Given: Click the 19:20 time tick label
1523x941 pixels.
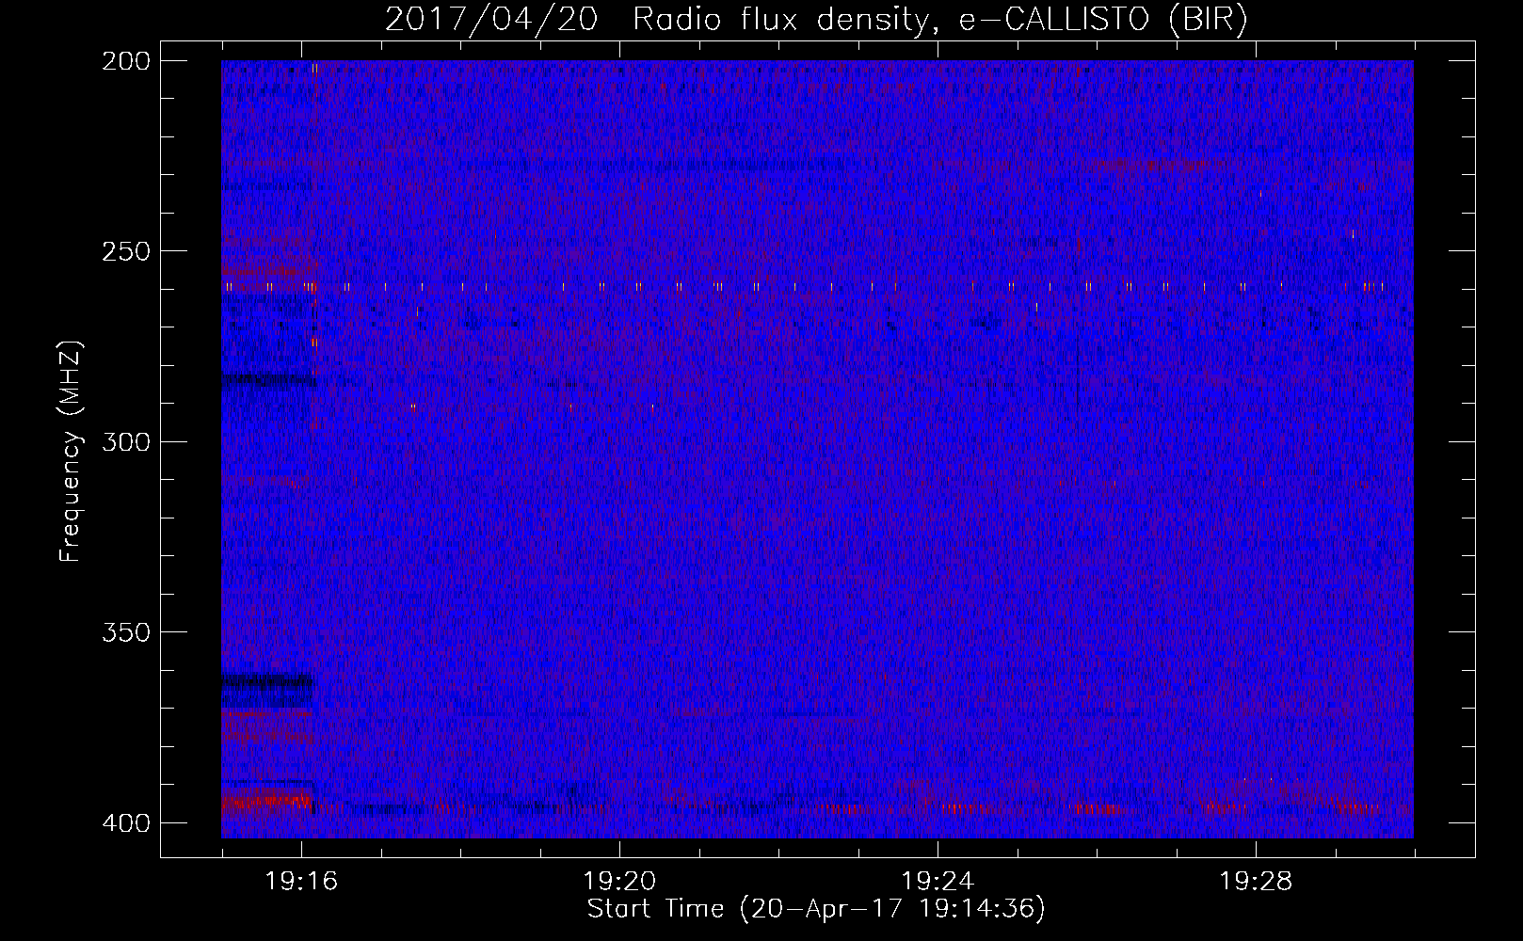Looking at the screenshot, I should (x=619, y=881).
